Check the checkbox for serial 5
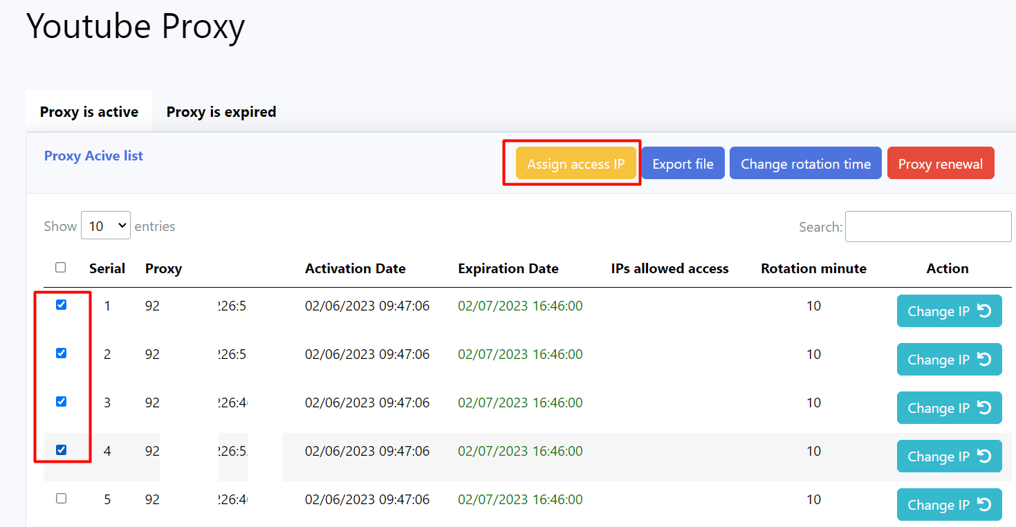Viewport: 1016px width, 527px height. (61, 499)
